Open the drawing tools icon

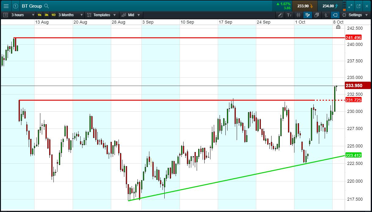280,15
